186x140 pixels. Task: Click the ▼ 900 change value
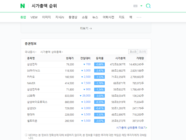(87, 89)
